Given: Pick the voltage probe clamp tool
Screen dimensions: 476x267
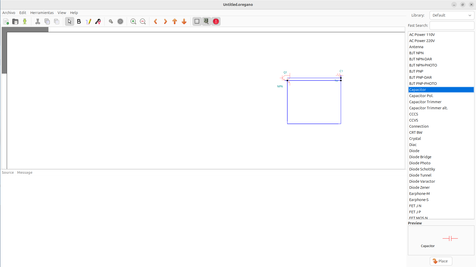Looking at the screenshot, I should [98, 22].
